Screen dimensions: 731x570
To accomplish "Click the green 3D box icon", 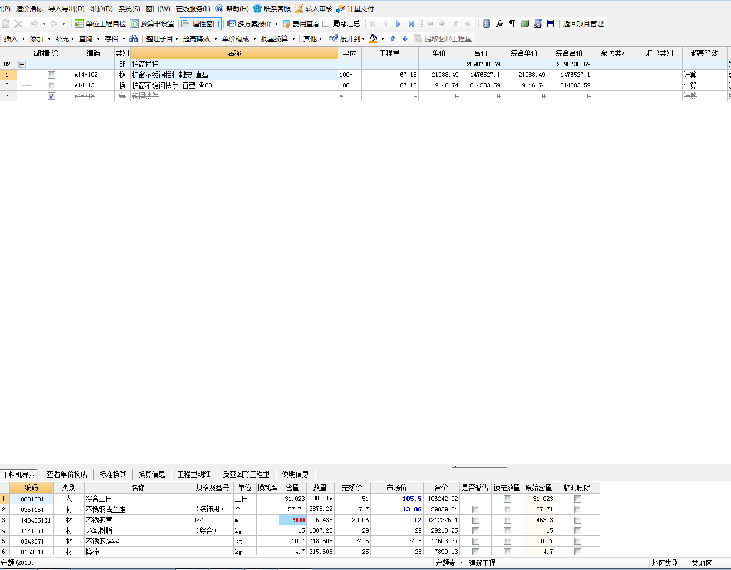I will pyautogui.click(x=524, y=23).
